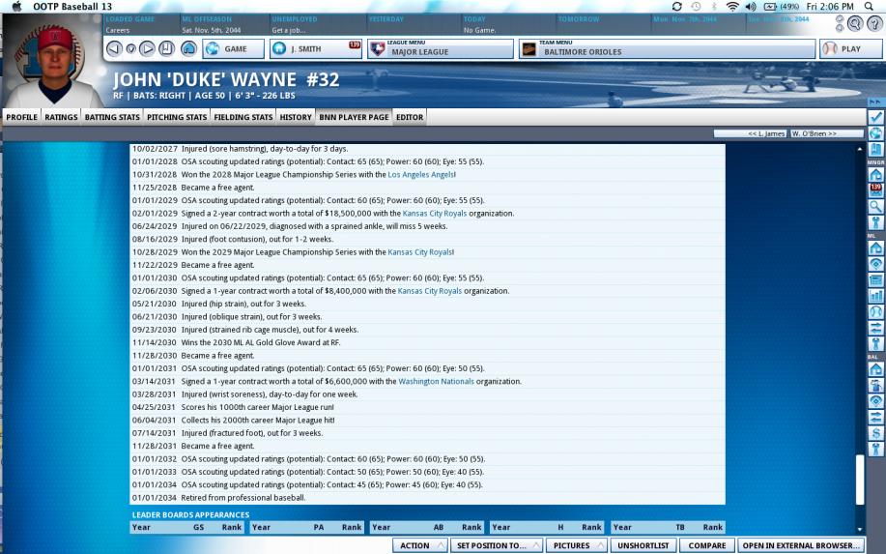Open the HISTORY tab
The height and width of the screenshot is (554, 886).
pos(295,117)
